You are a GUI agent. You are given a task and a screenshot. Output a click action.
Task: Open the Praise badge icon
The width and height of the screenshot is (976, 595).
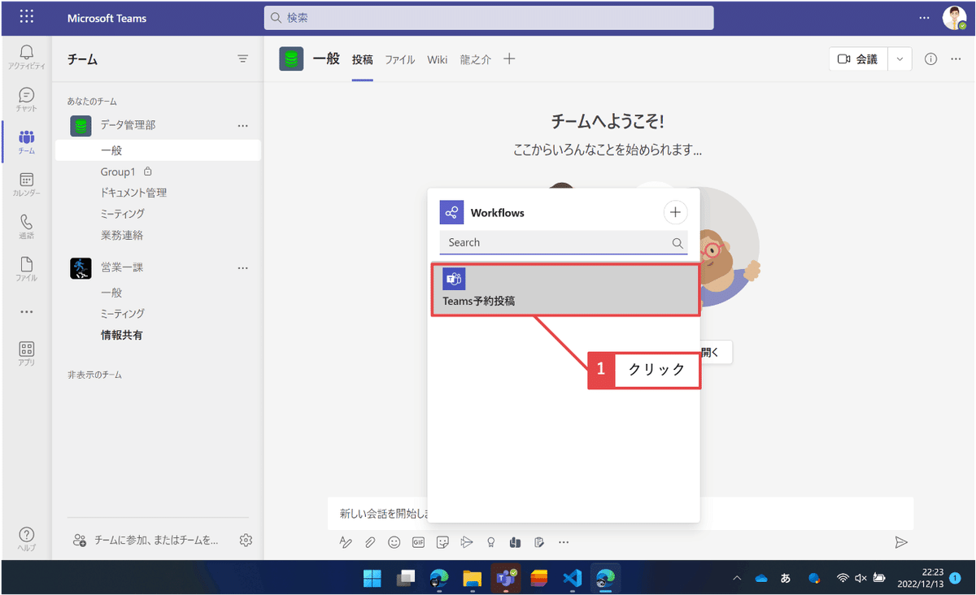coord(490,542)
